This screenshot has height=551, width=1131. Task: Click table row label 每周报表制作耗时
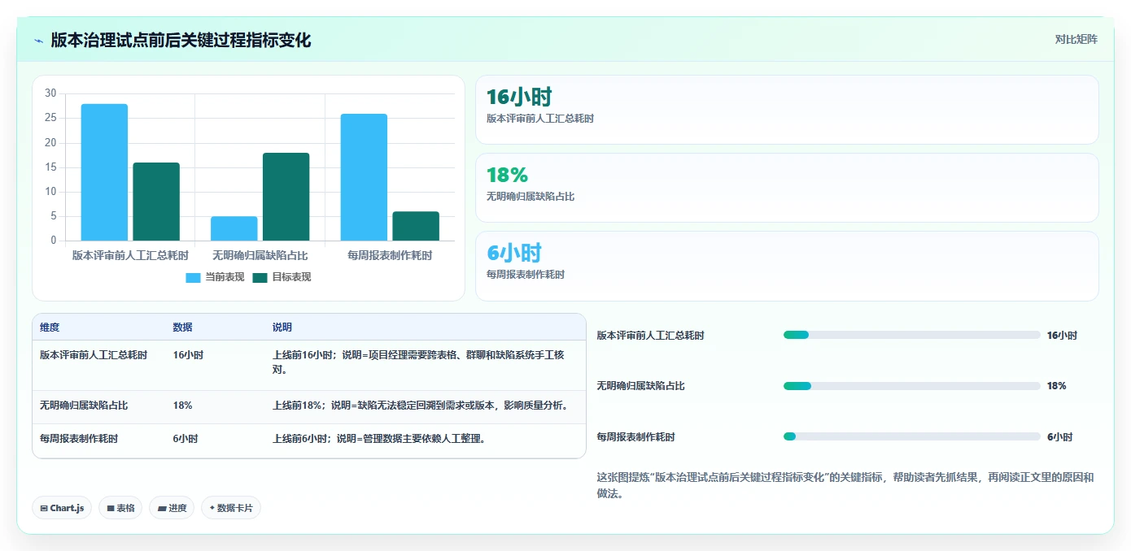pos(79,439)
